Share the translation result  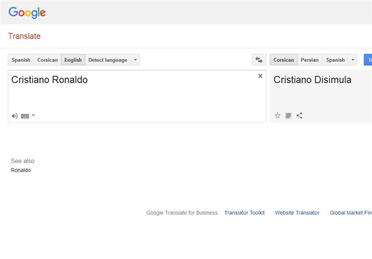299,116
